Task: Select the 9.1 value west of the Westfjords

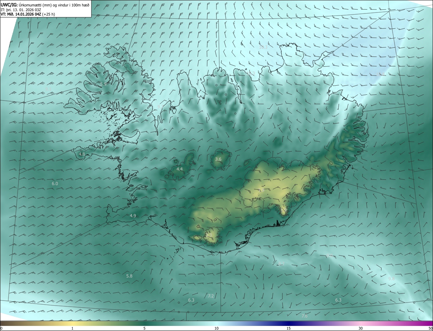Action: tap(48, 89)
